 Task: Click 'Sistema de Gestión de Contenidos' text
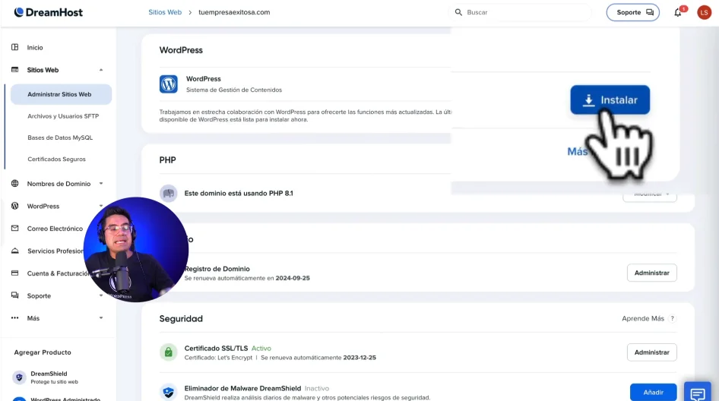tap(234, 90)
